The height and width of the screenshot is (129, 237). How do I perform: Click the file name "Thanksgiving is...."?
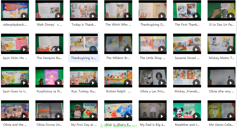[84, 58]
